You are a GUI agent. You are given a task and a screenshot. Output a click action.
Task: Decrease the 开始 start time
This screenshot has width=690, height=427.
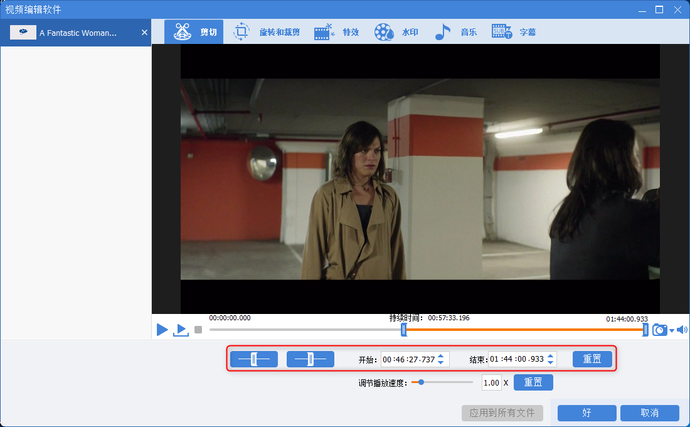(x=441, y=362)
